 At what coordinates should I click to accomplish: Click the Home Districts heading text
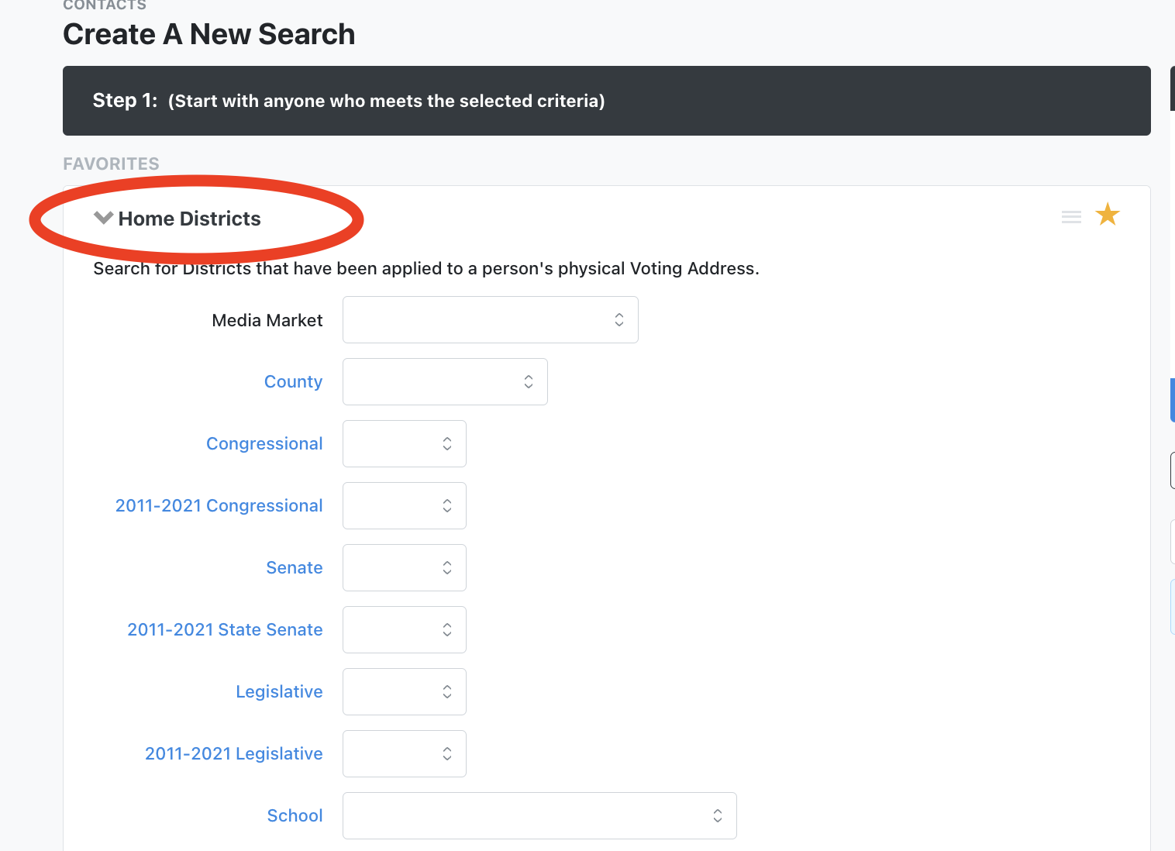[189, 219]
